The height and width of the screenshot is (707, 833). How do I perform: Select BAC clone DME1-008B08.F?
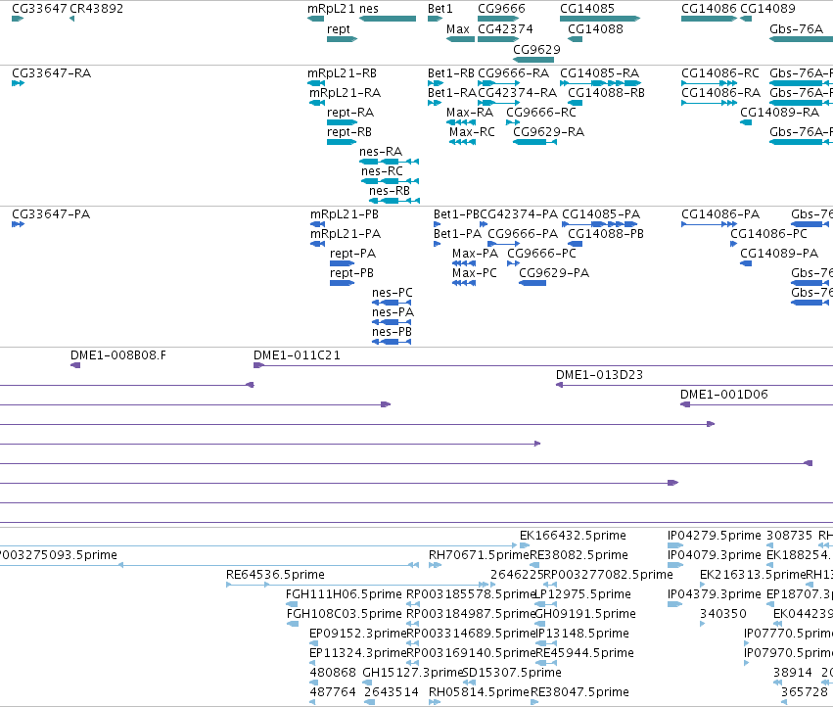tap(117, 355)
